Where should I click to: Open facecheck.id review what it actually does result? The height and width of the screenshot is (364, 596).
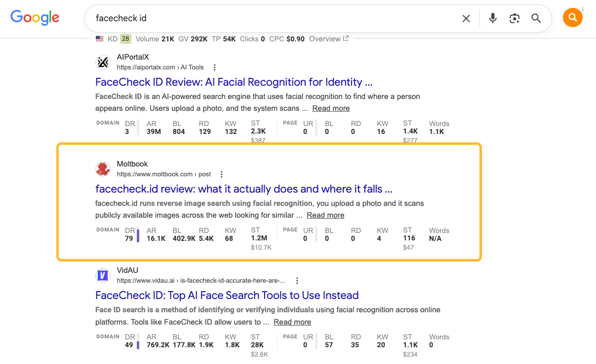pos(244,189)
